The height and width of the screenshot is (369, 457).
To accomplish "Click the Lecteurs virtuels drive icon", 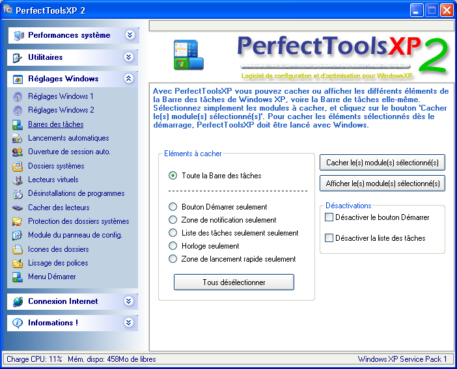I will pos(18,180).
